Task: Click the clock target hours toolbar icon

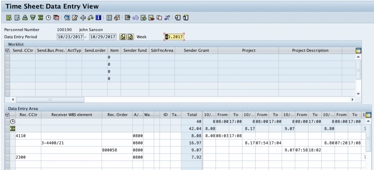Action: tap(48, 17)
